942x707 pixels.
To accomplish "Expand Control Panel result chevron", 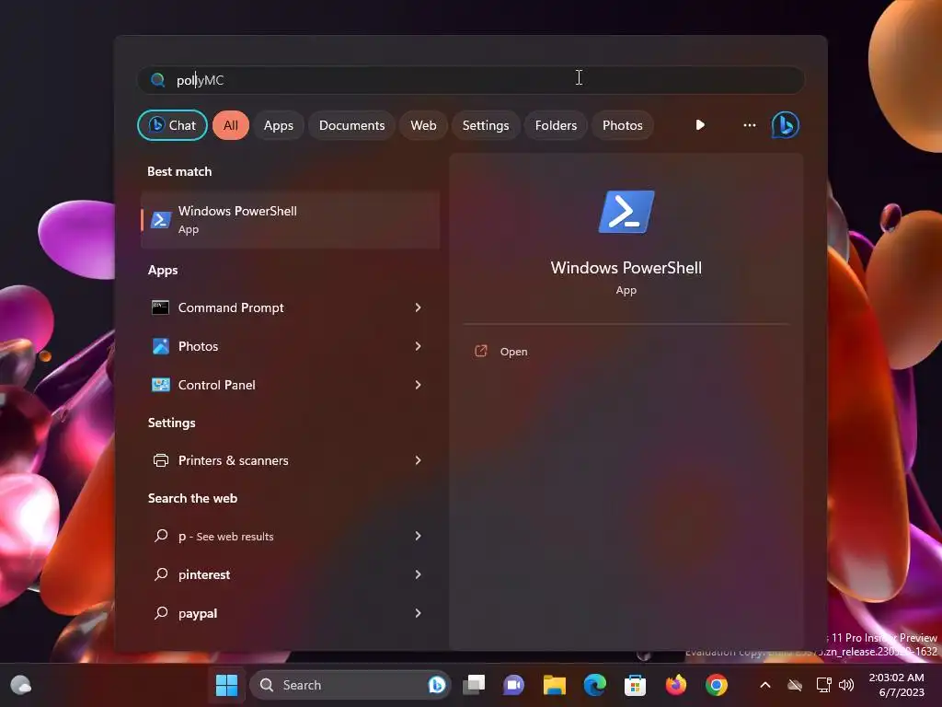I will 419,385.
